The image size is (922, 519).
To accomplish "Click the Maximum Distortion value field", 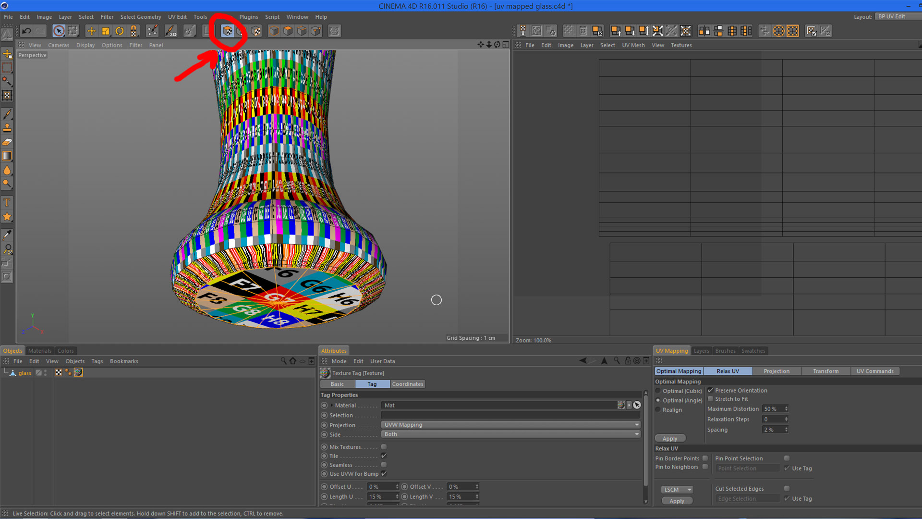I will pos(773,409).
